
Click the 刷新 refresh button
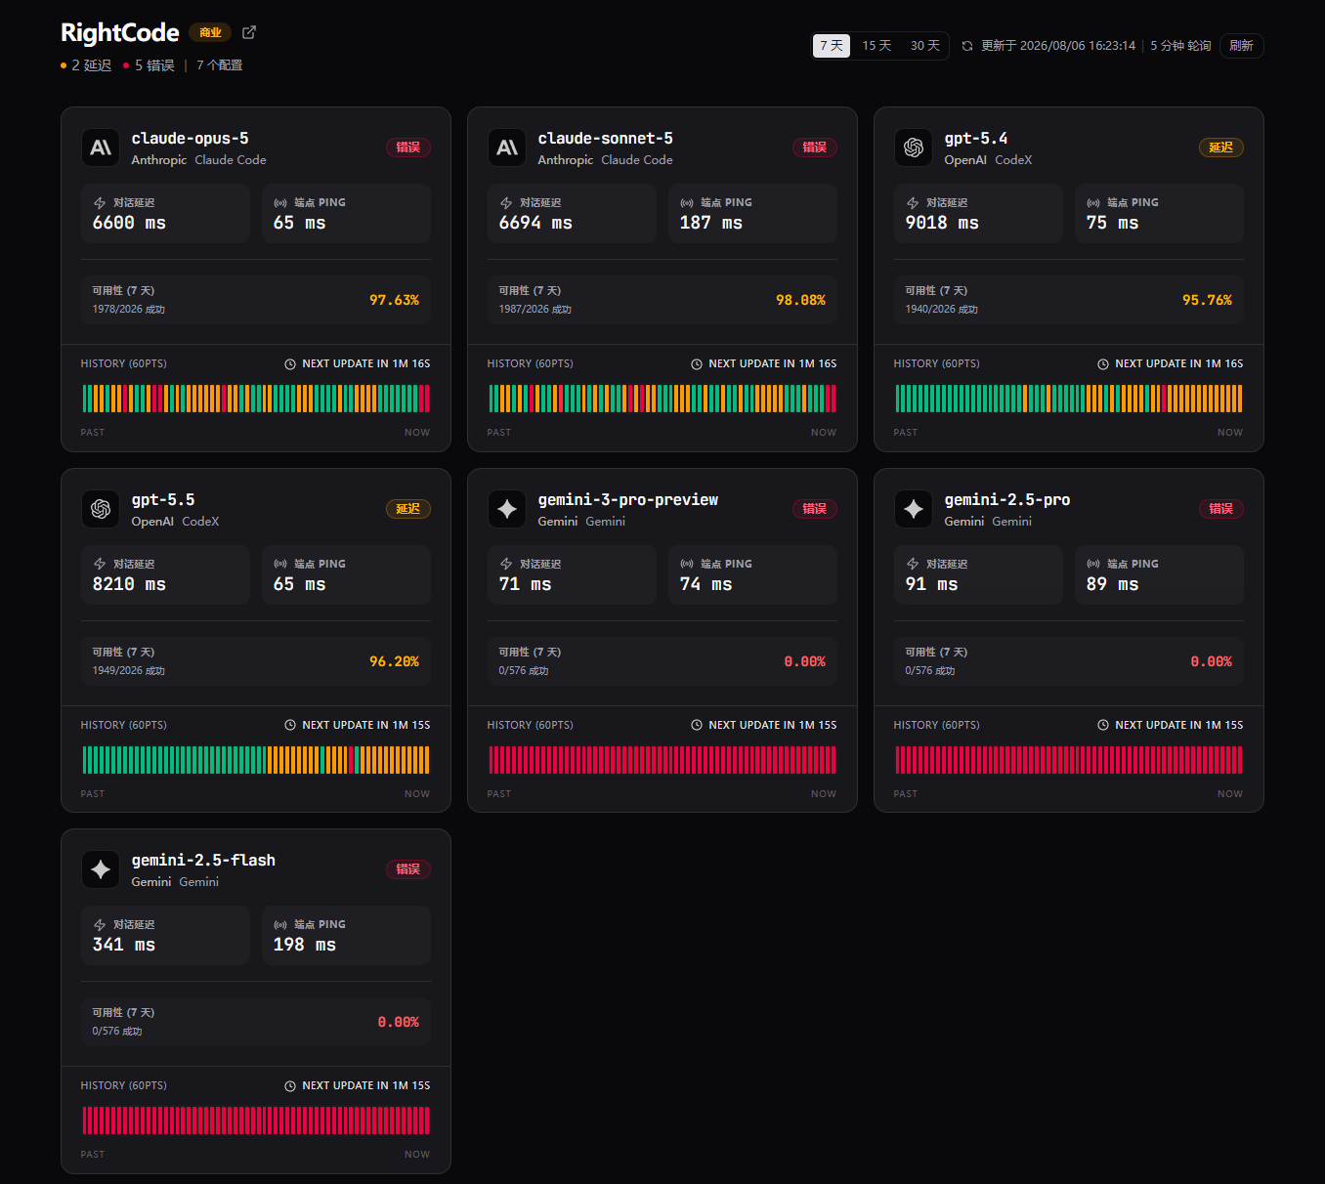pyautogui.click(x=1241, y=46)
